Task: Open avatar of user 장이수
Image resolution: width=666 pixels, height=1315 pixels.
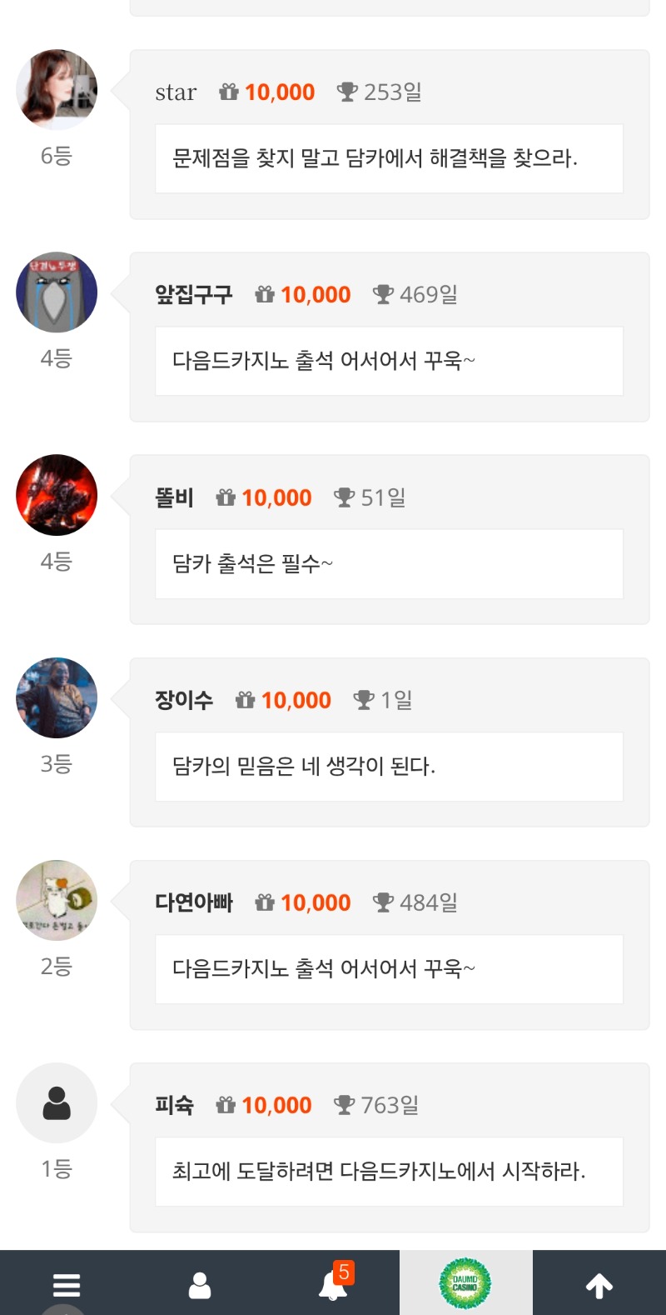Action: (x=57, y=697)
